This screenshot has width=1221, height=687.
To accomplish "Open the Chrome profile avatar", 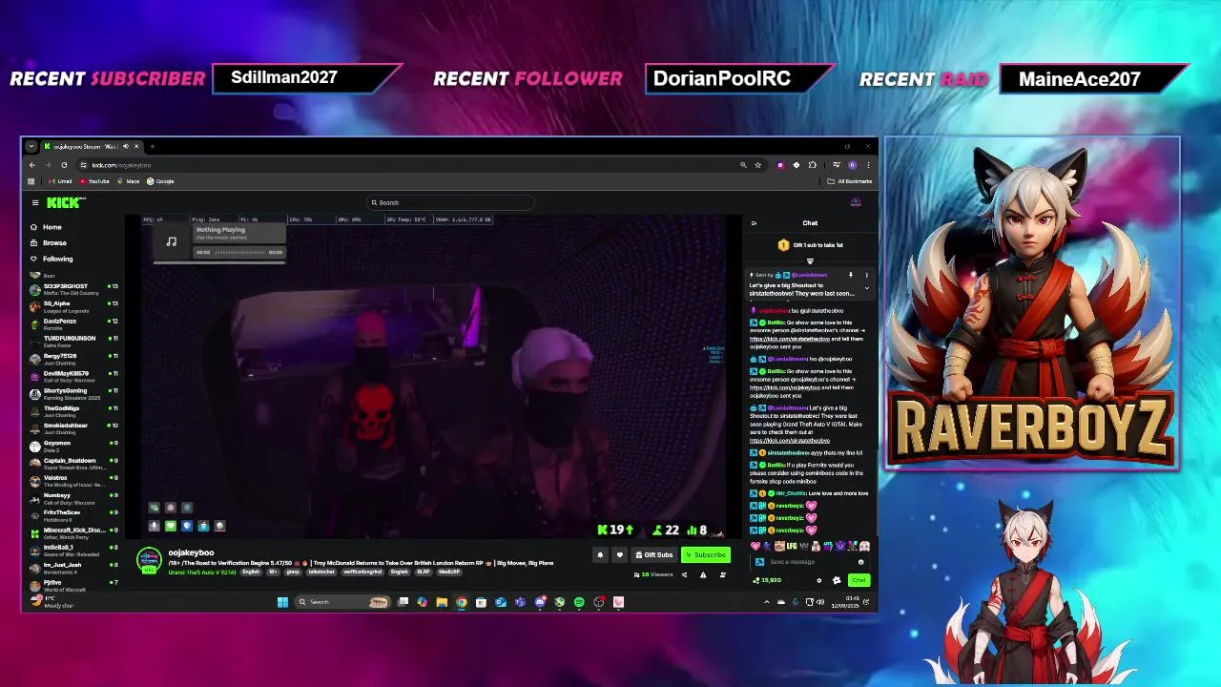I will click(852, 165).
